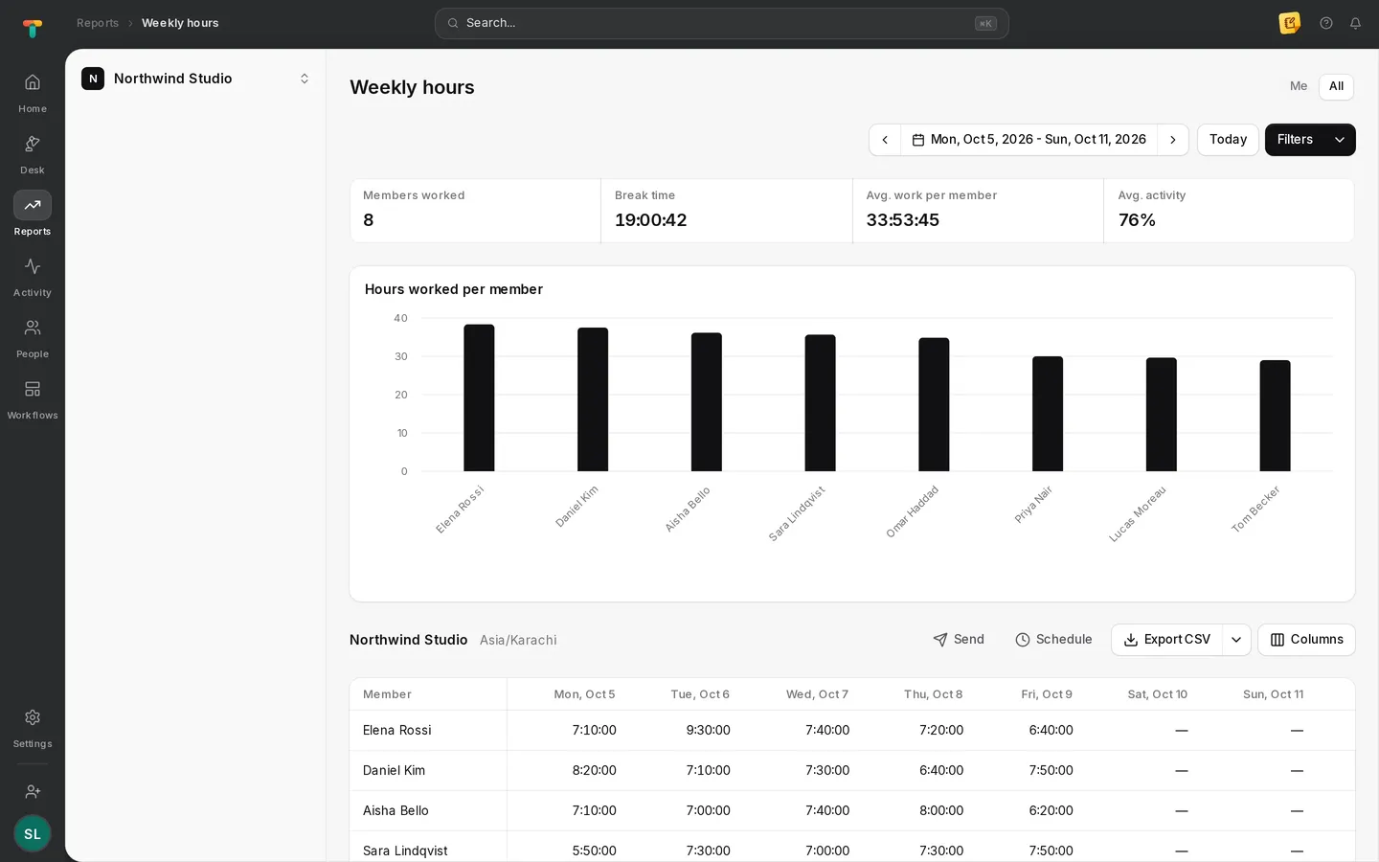Screen dimensions: 1379x862
Task: Click the Mon, Oct 5 column header
Action: coord(584,694)
